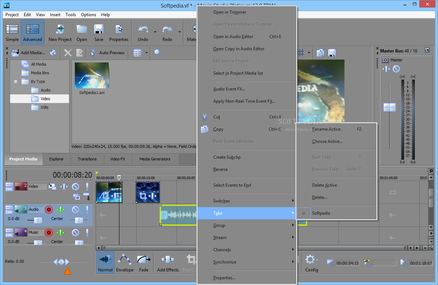Redo the last action
438x285 pixels.
167,33
